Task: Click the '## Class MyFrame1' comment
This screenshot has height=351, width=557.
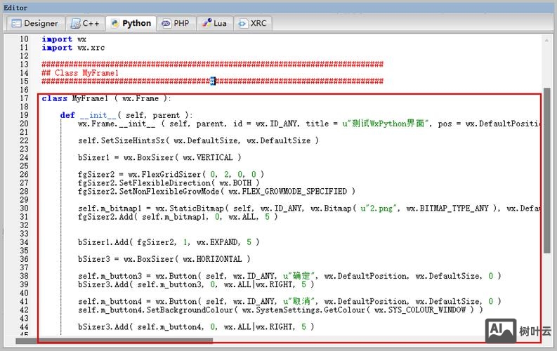Action: (x=80, y=73)
